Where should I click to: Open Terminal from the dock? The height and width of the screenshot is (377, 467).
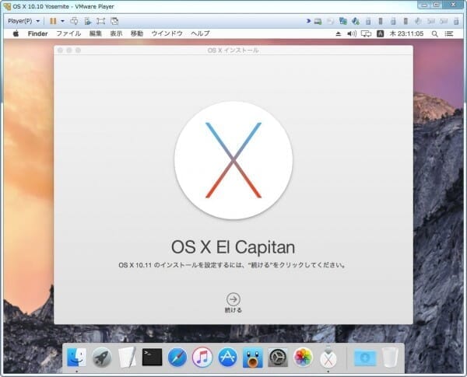(x=152, y=357)
